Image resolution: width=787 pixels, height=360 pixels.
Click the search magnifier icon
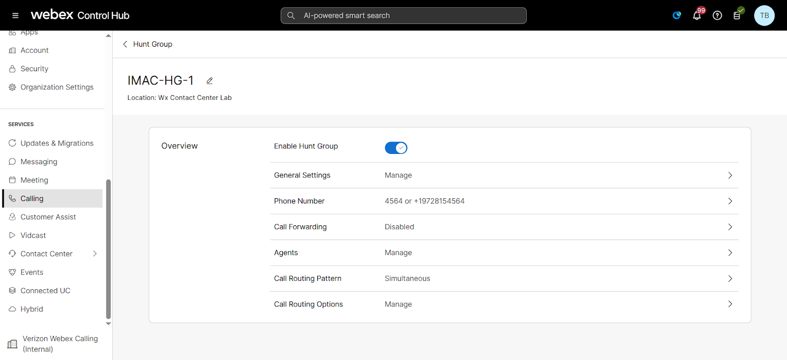click(291, 16)
